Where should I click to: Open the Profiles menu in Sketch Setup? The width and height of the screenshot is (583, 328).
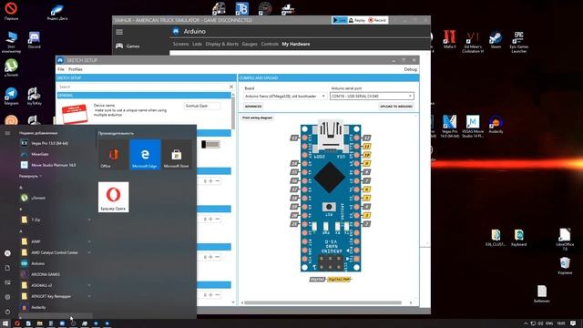75,69
